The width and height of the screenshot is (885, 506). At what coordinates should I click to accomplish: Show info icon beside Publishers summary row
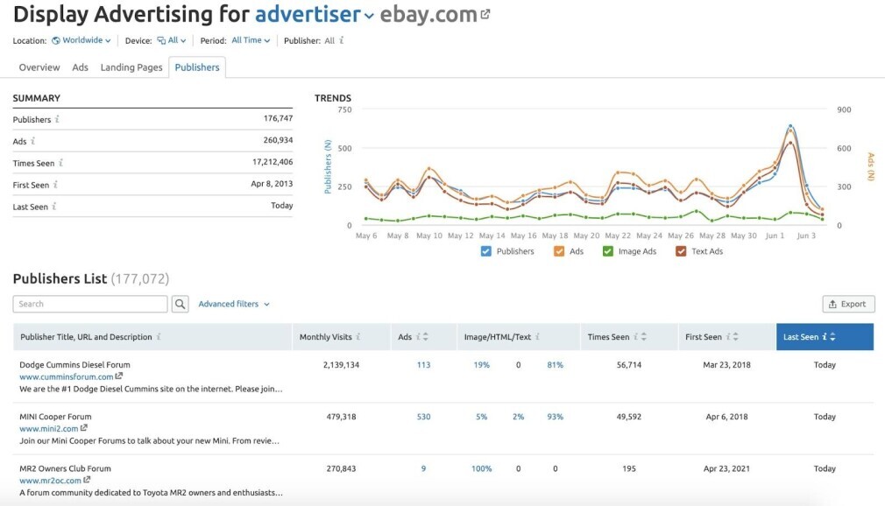pyautogui.click(x=57, y=119)
